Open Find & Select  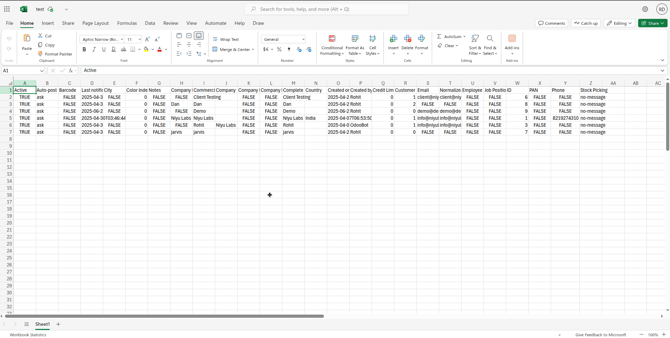[x=490, y=45]
